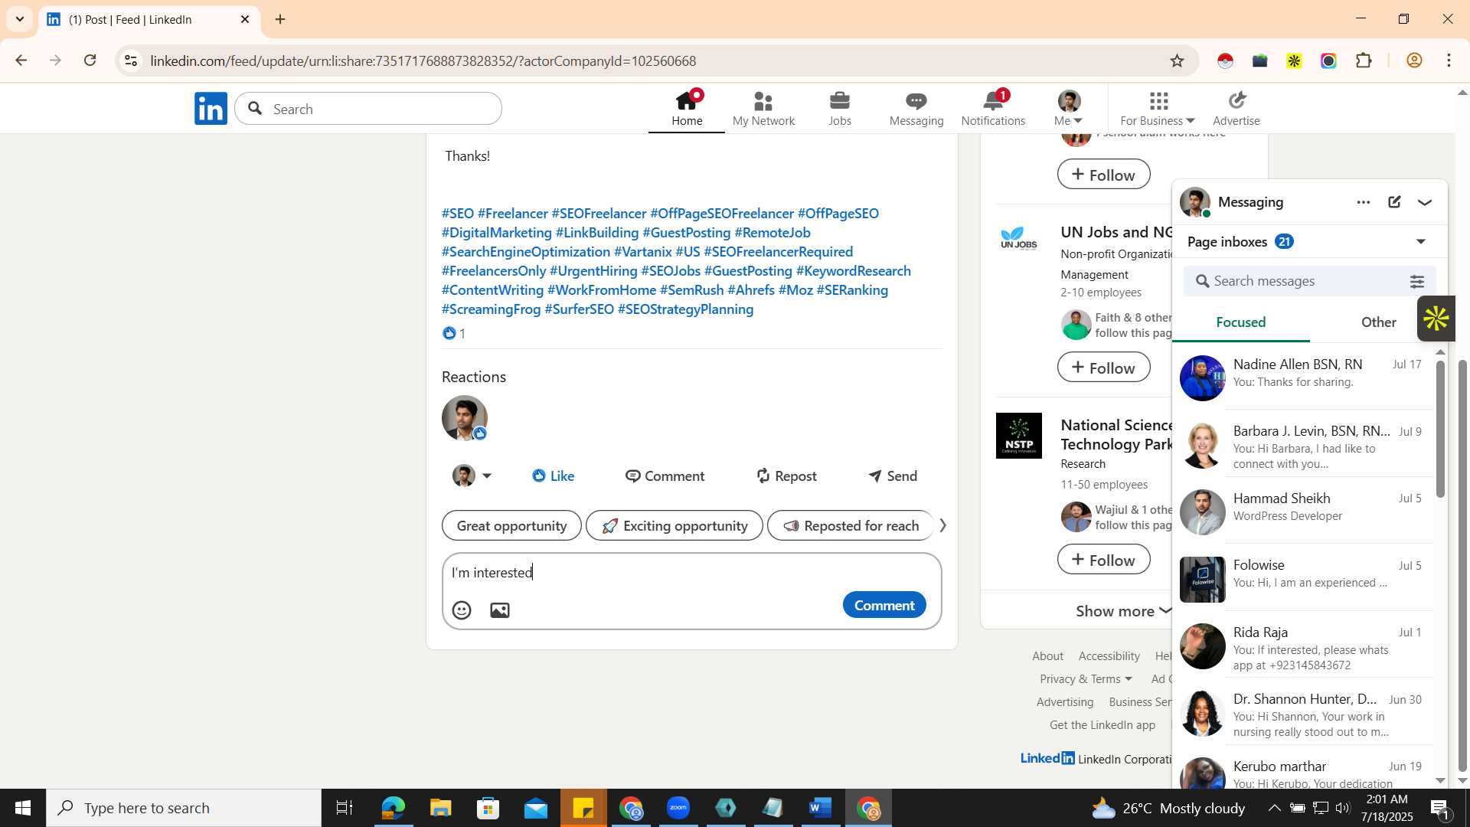Click the LinkedIn search box

(368, 109)
